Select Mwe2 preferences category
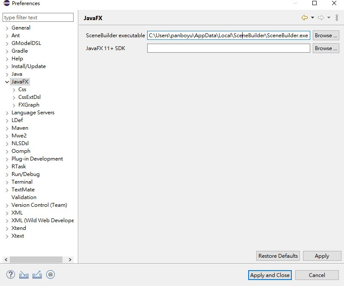The height and width of the screenshot is (286, 344). 19,136
